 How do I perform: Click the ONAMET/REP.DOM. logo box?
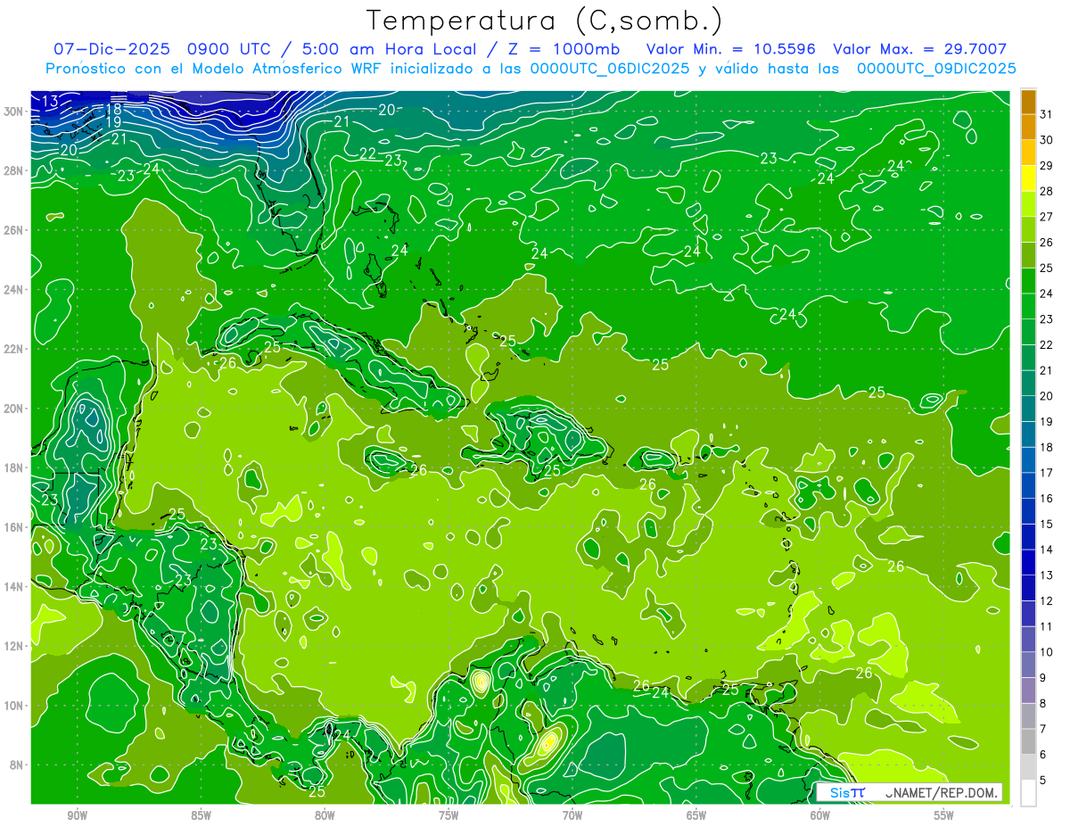[x=909, y=792]
